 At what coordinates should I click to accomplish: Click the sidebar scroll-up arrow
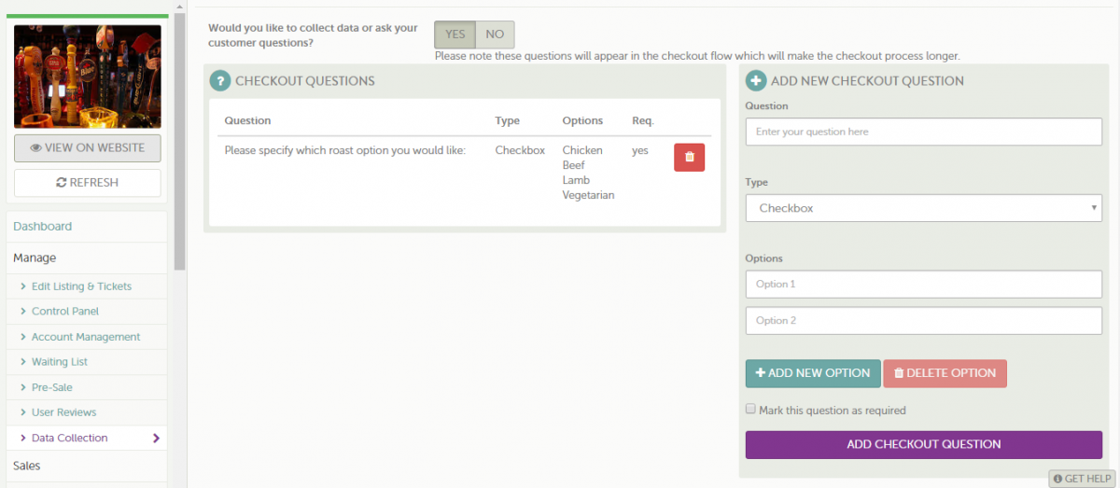tap(180, 6)
